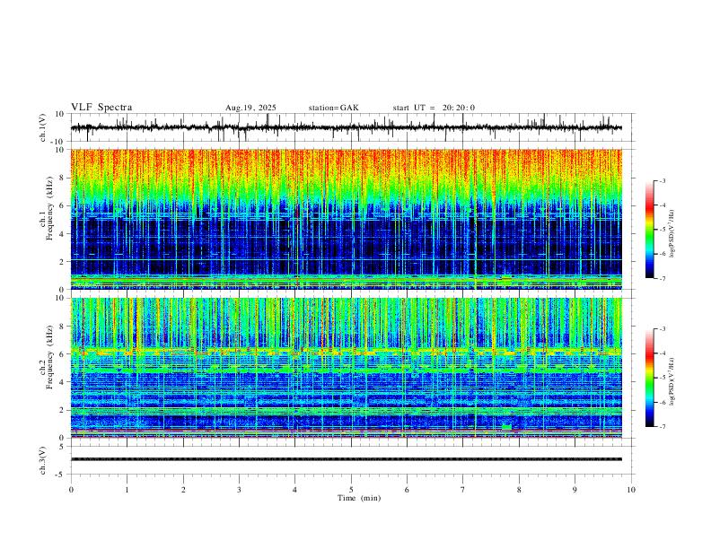Click the ch.1 voltage waveform trace

[x=346, y=127]
